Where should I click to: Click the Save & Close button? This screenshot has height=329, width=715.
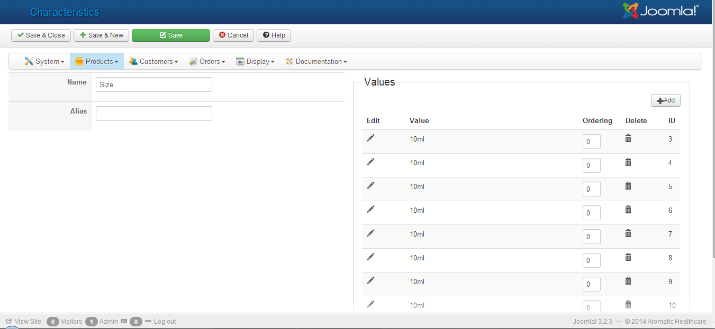click(41, 35)
